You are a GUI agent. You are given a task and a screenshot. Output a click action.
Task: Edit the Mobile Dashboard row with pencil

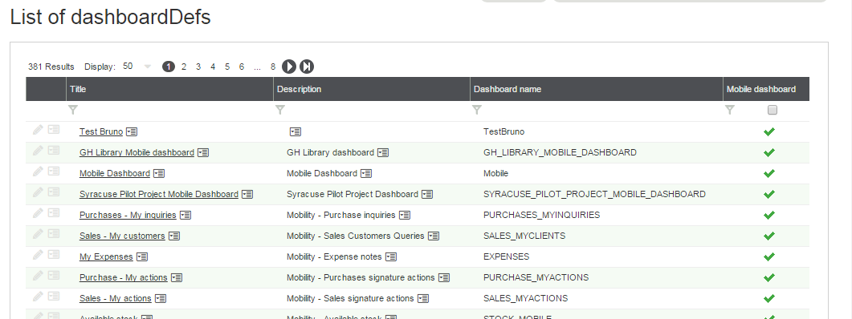click(x=38, y=172)
